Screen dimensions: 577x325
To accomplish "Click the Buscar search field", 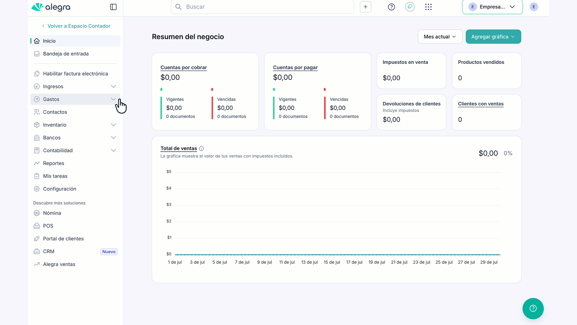I will pos(262,7).
